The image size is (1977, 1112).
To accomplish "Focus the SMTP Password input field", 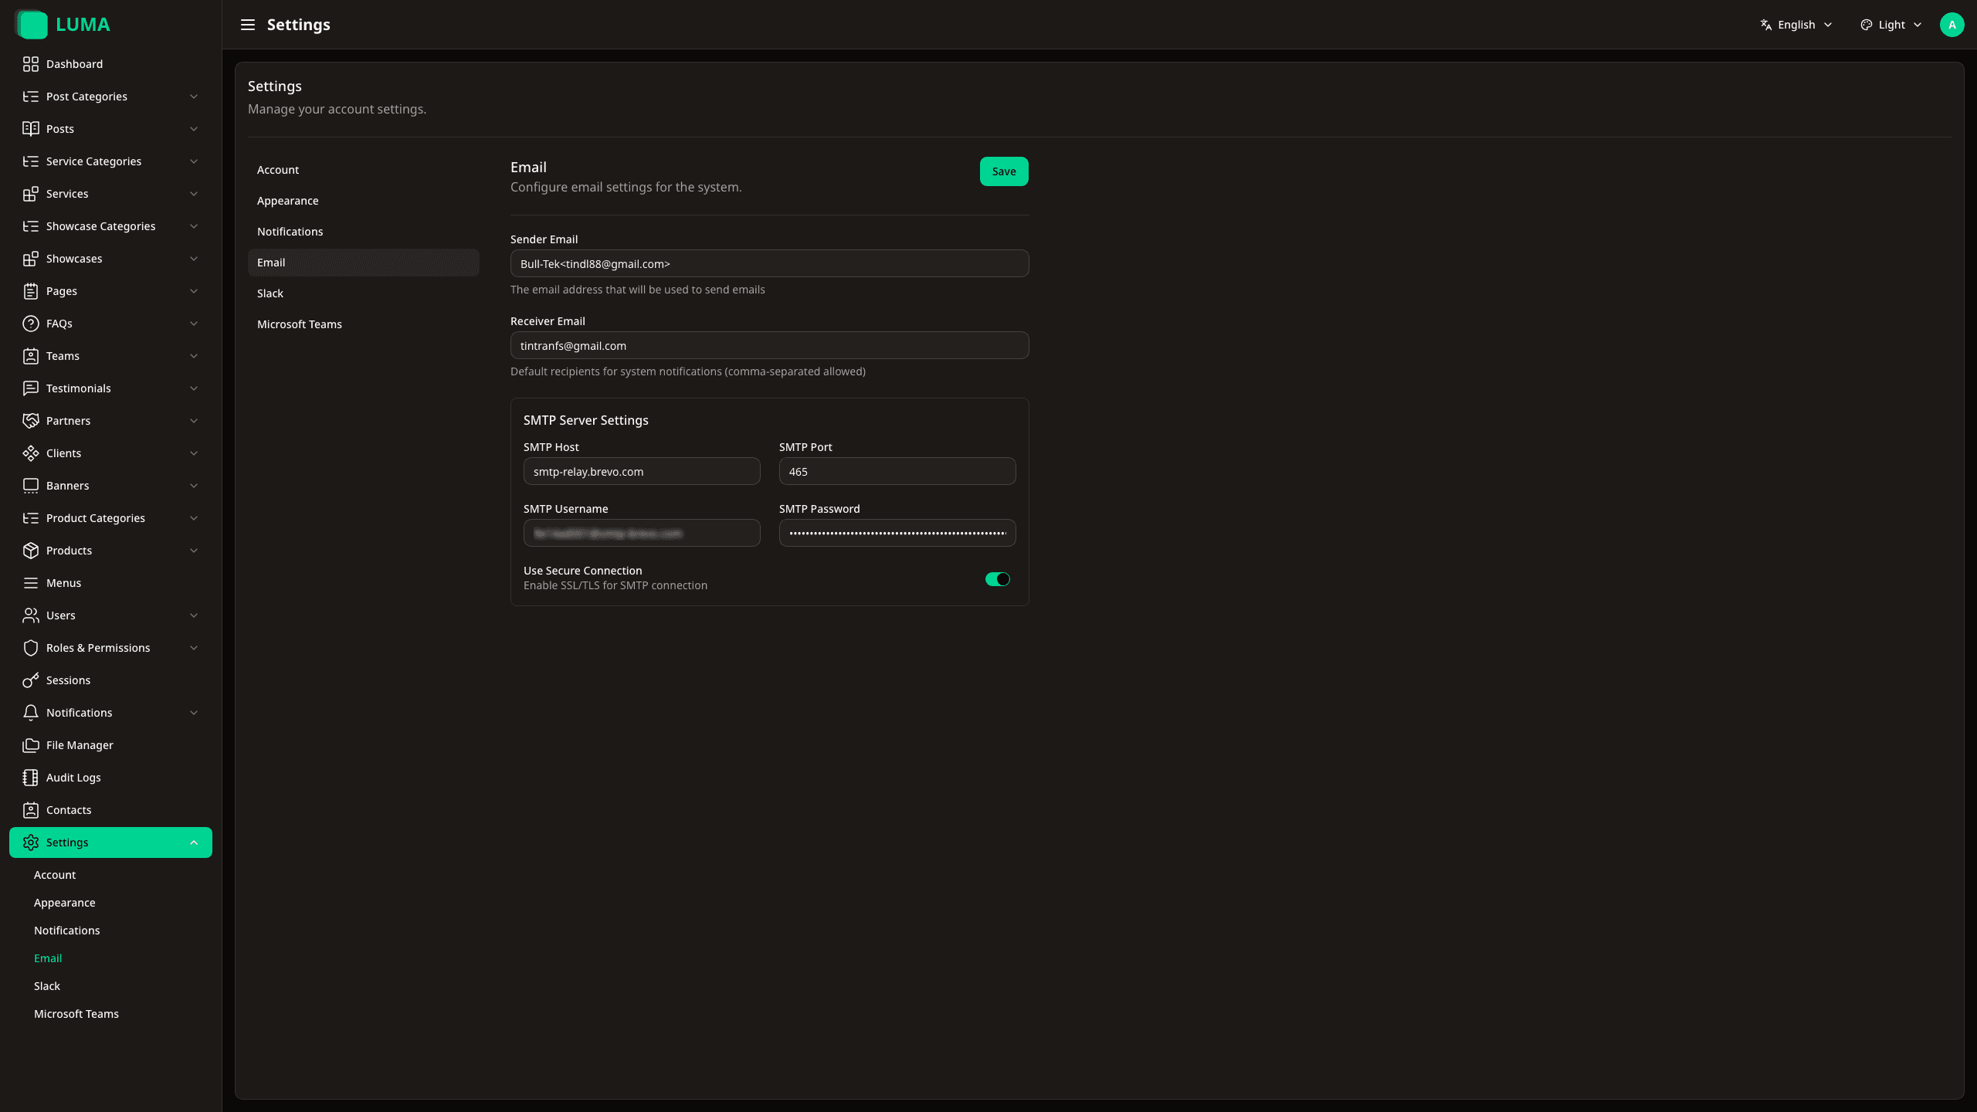I will tap(897, 533).
